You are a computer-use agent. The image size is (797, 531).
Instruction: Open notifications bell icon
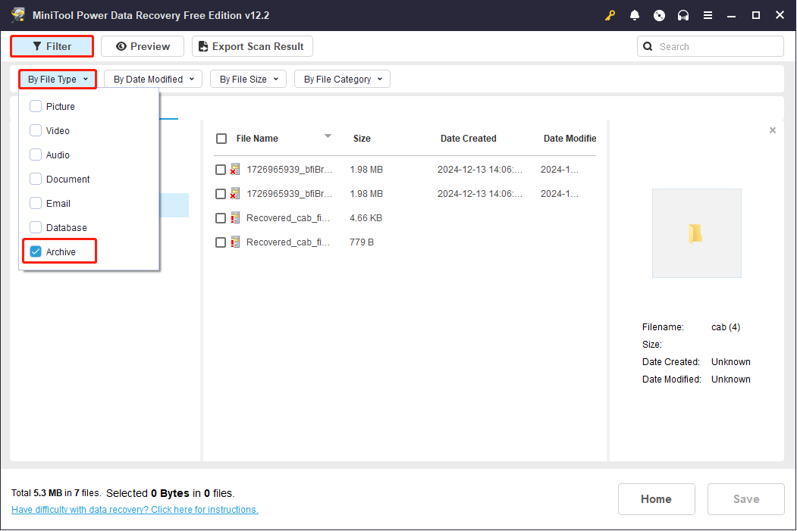(635, 15)
